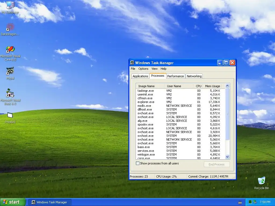275x206 pixels.
Task: Click the process list scrollbar thumb
Action: 227,114
